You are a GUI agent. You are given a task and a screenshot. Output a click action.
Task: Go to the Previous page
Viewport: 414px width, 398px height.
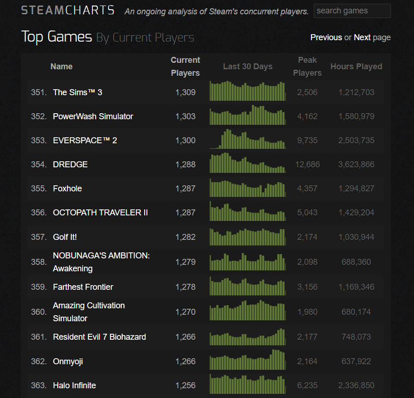click(326, 37)
